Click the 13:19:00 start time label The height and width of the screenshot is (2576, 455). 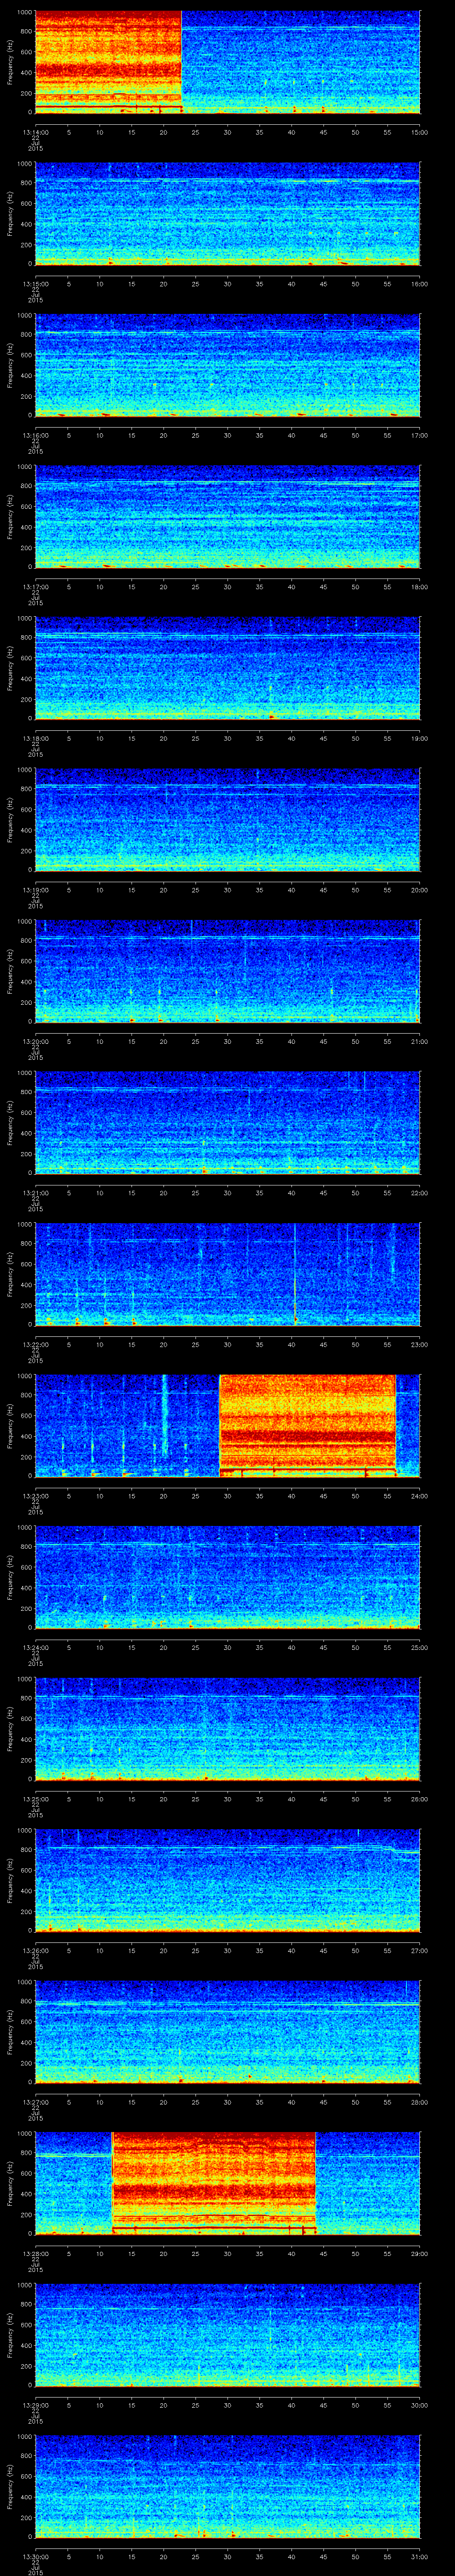pyautogui.click(x=35, y=890)
